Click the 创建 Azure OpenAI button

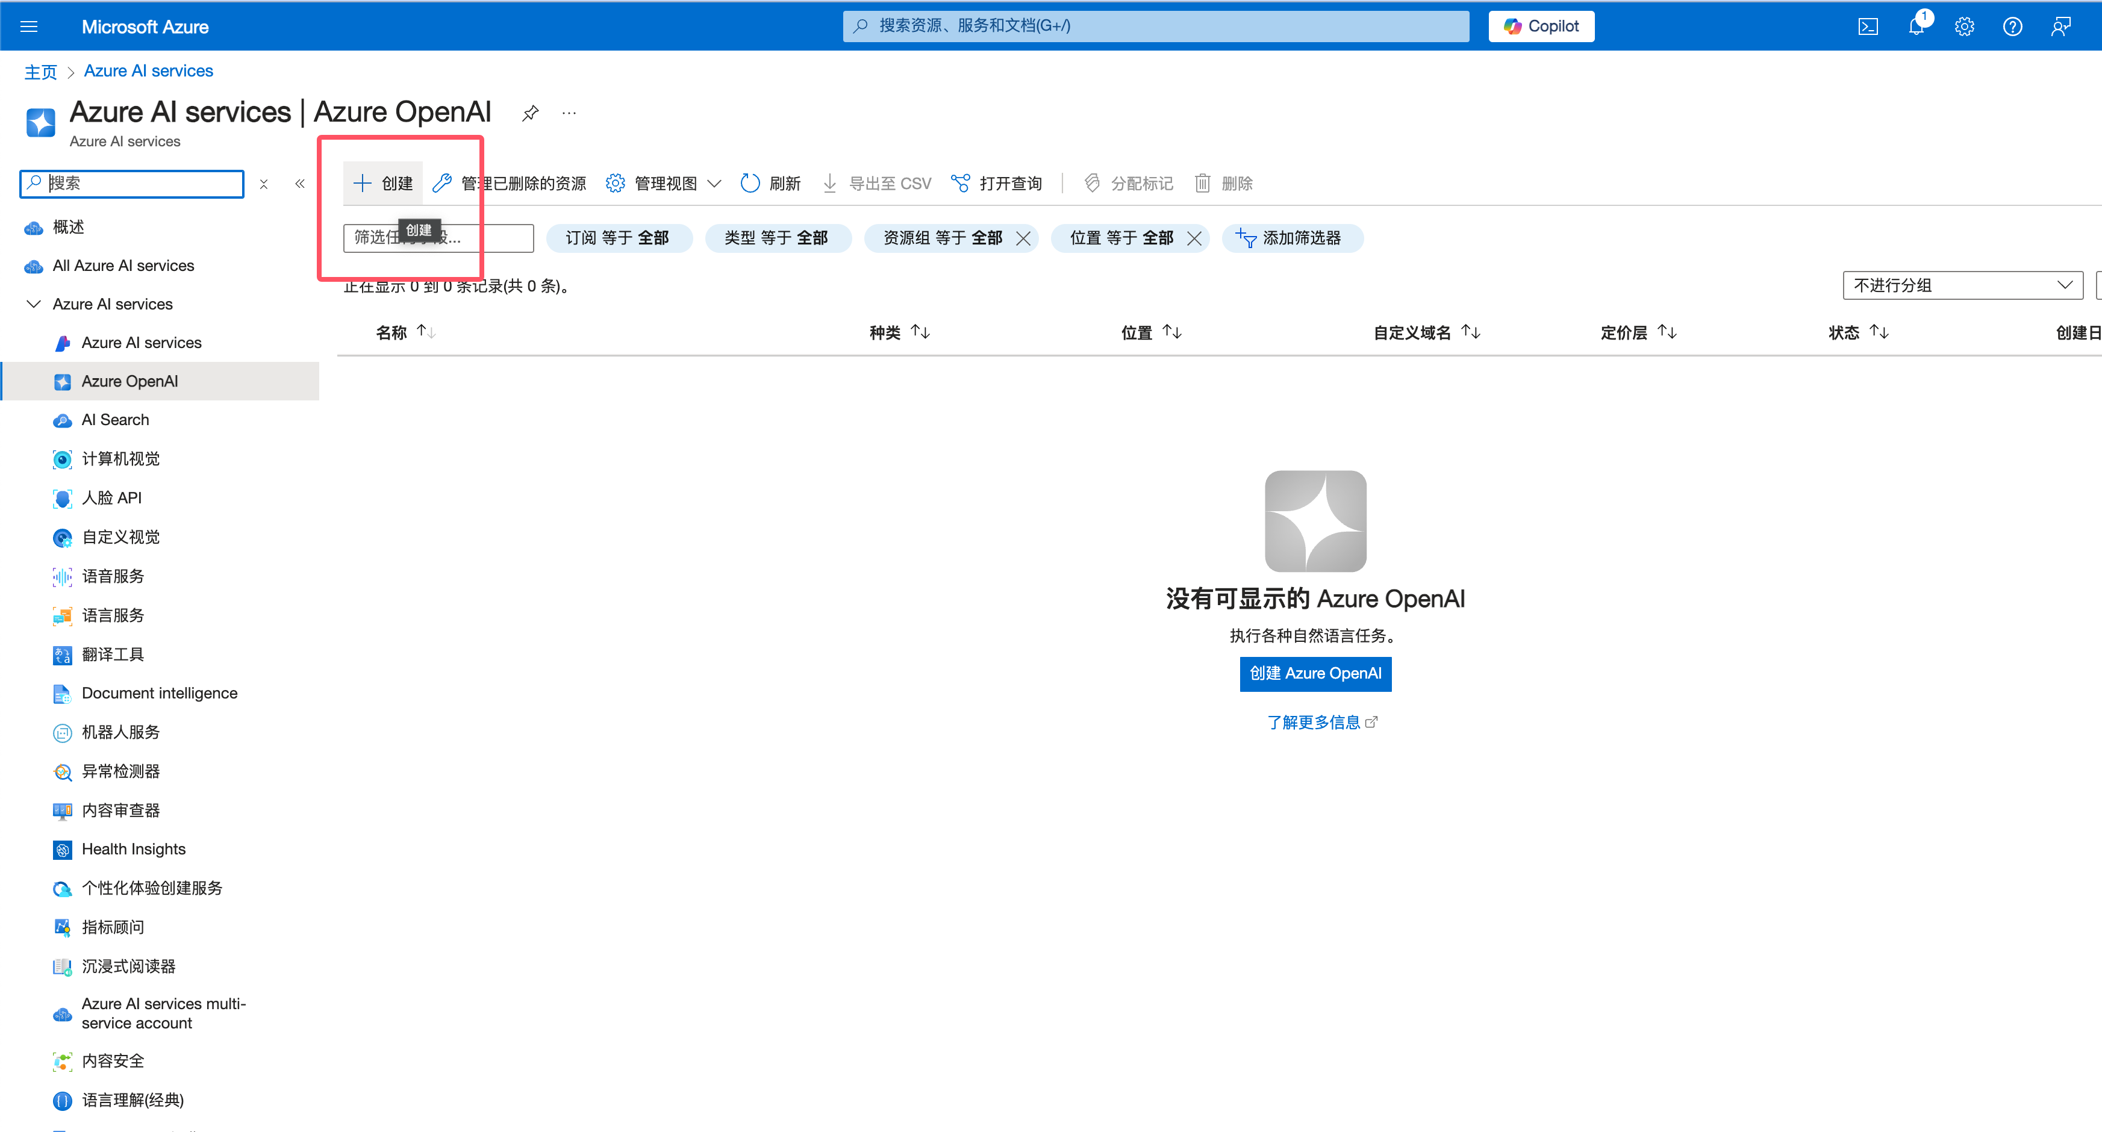(x=1315, y=674)
